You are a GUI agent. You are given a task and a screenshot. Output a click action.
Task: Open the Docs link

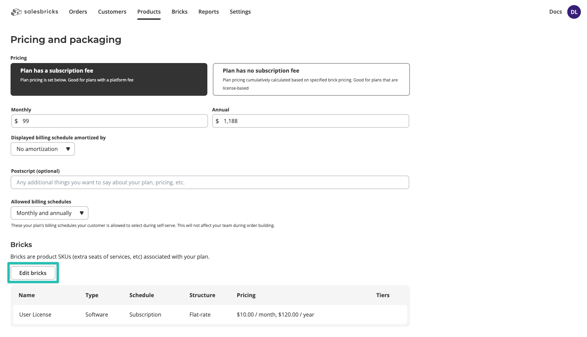click(555, 12)
